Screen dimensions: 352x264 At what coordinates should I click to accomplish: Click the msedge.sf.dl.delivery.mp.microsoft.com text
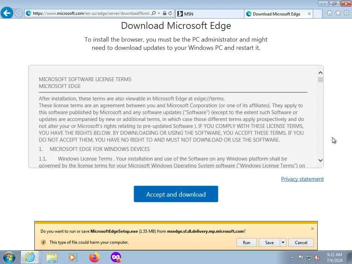point(205,231)
